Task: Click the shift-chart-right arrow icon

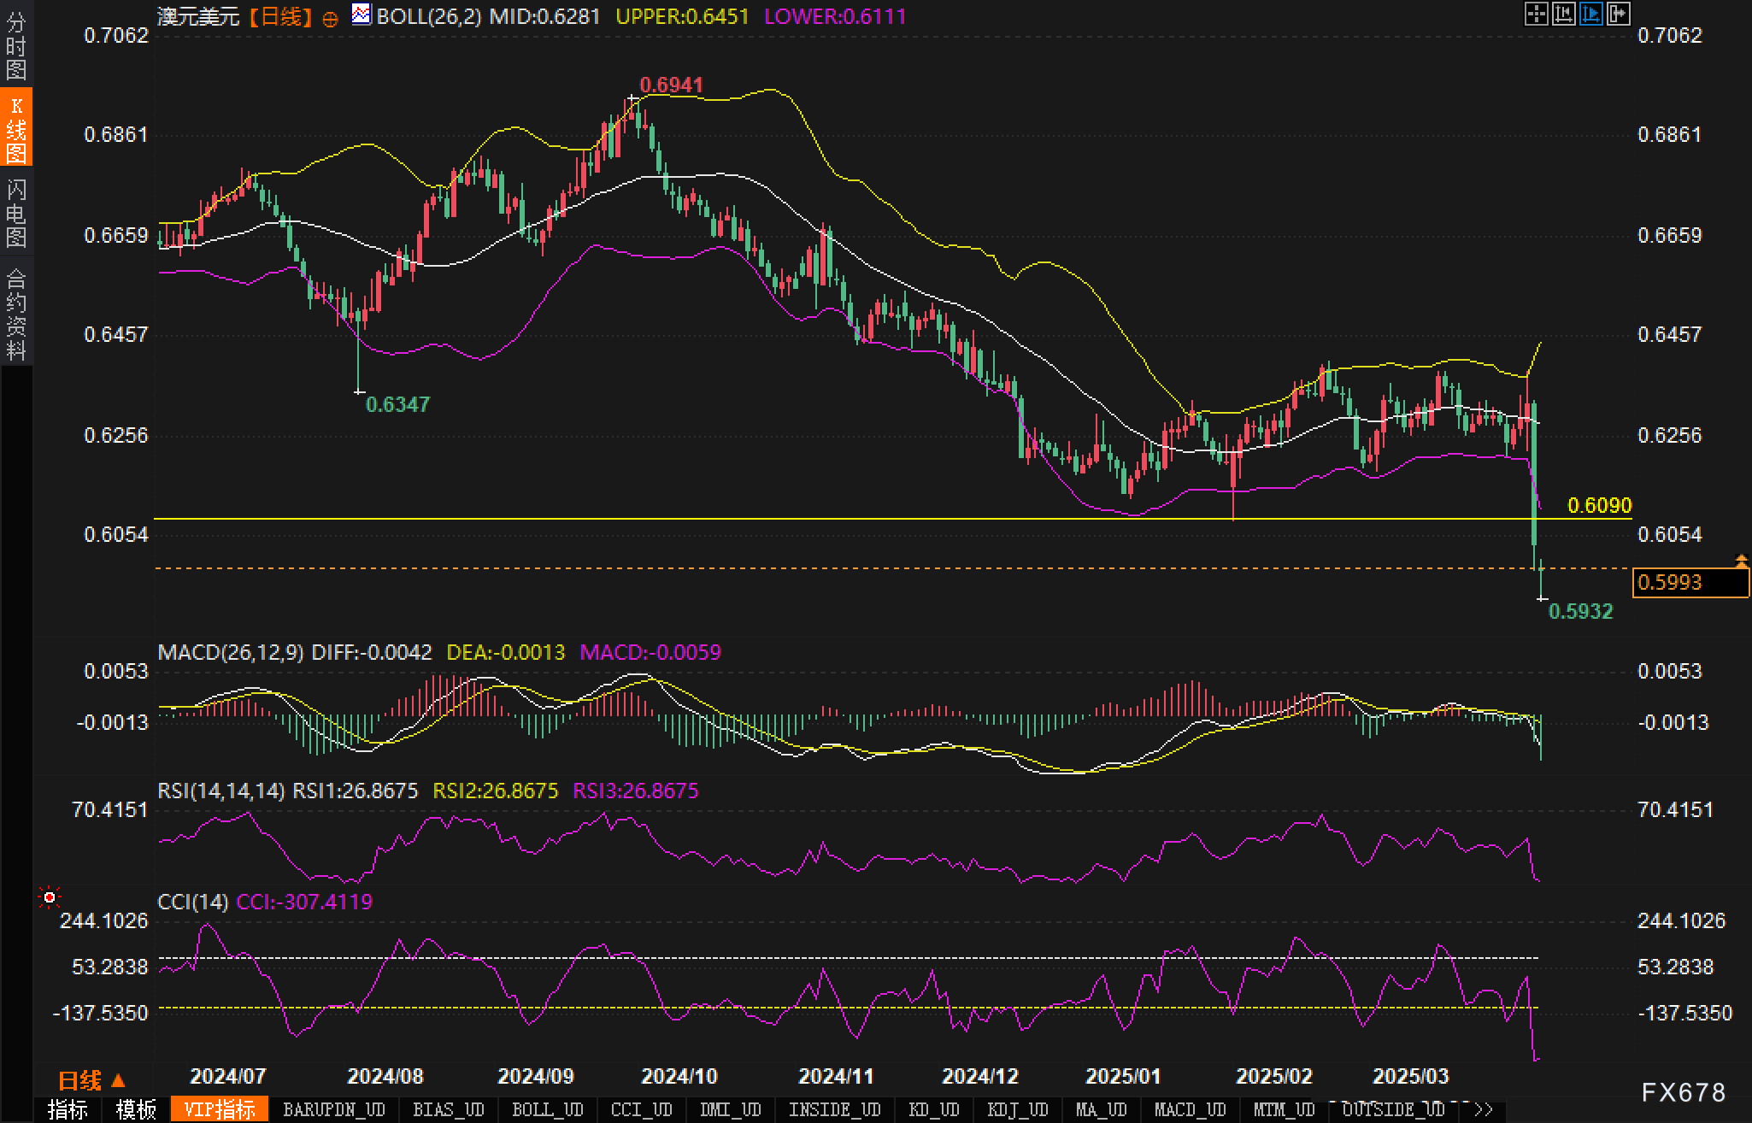Action: pos(1618,14)
